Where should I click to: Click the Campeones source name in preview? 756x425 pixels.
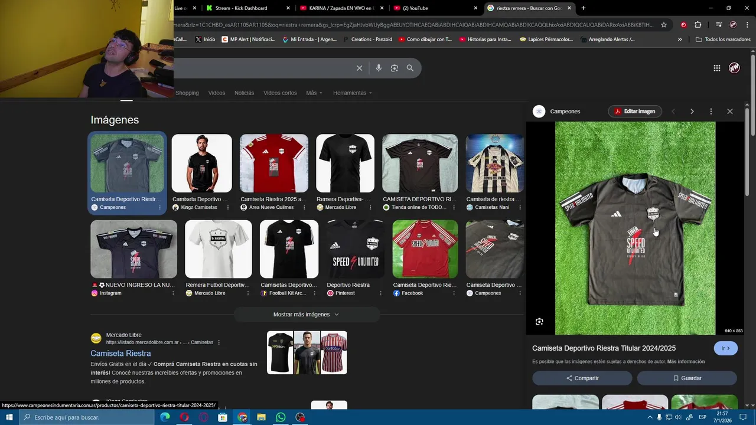tap(565, 111)
